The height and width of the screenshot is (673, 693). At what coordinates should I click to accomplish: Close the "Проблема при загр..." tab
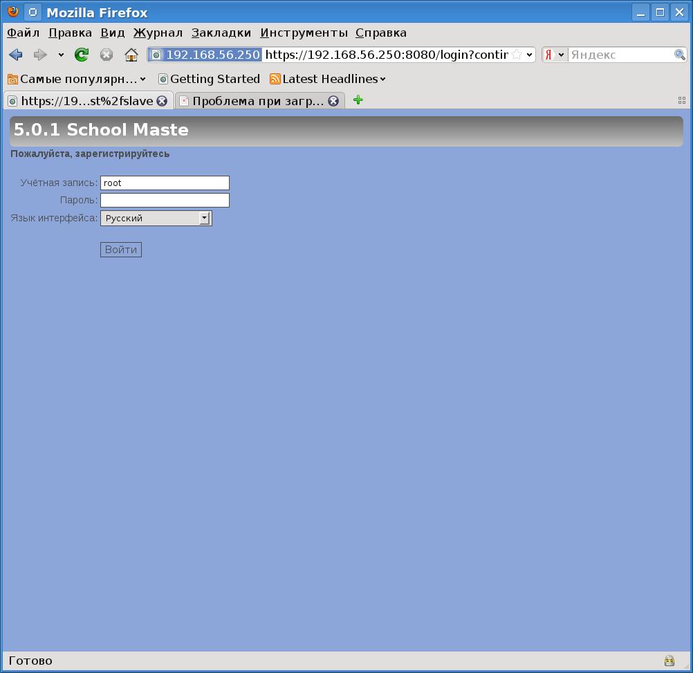pyautogui.click(x=333, y=101)
